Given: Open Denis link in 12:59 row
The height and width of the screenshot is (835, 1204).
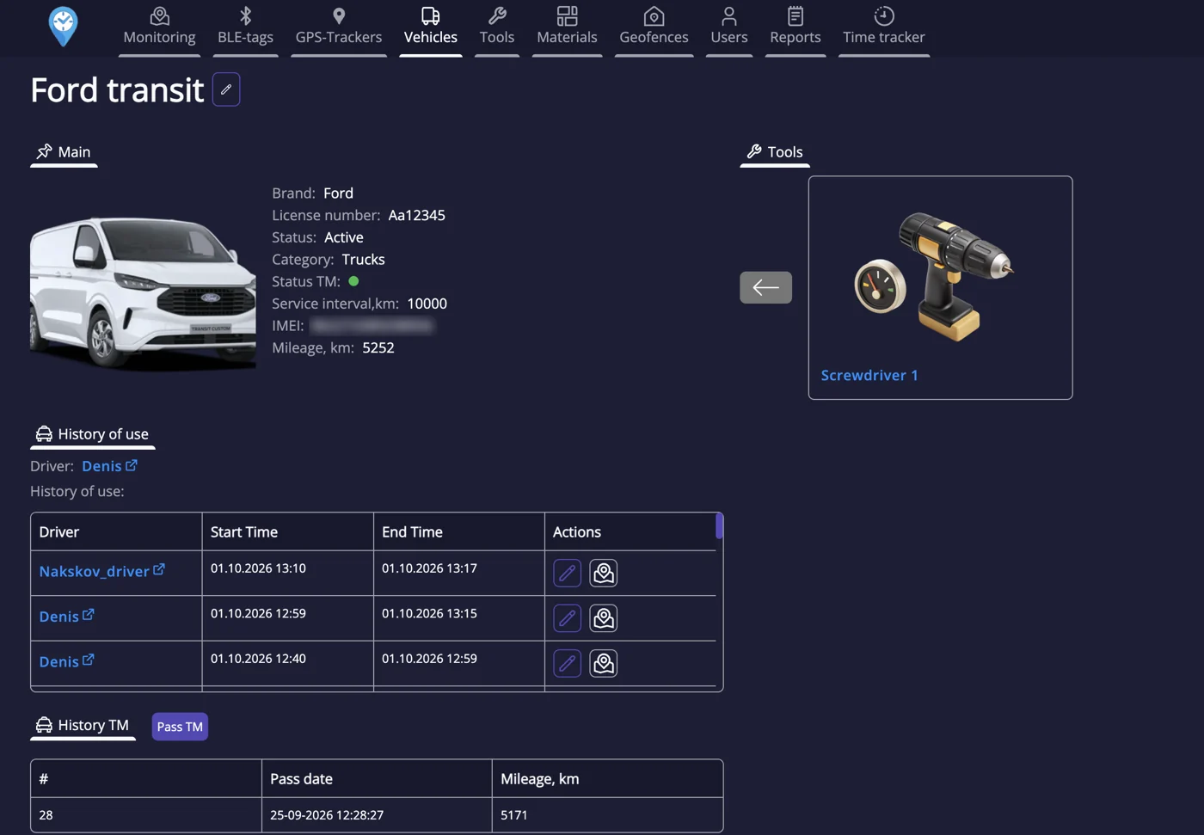Looking at the screenshot, I should point(66,617).
